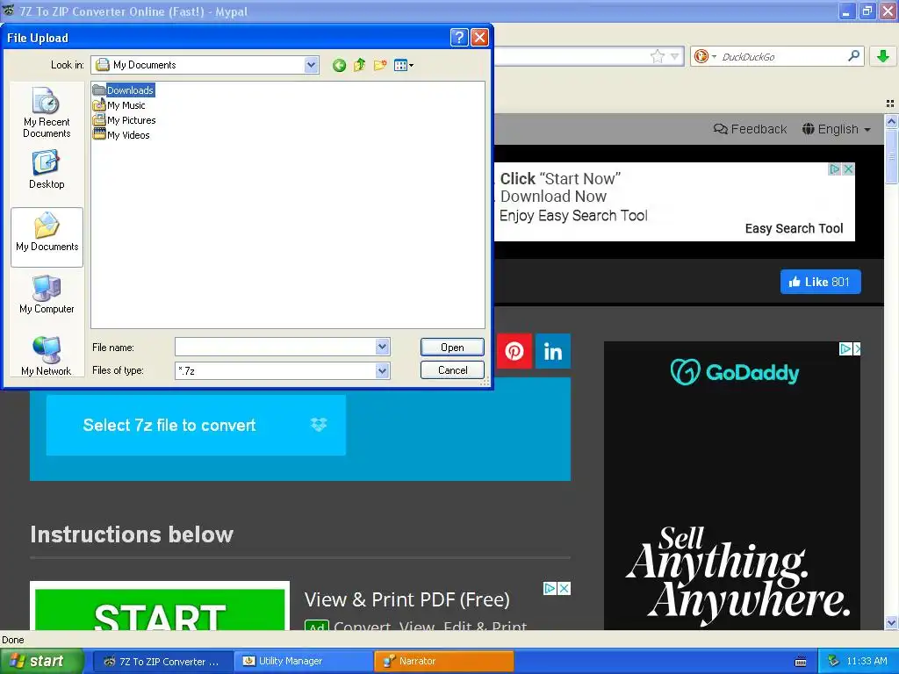Viewport: 899px width, 674px height.
Task: Select My Documents in places bar
Action: (x=47, y=237)
